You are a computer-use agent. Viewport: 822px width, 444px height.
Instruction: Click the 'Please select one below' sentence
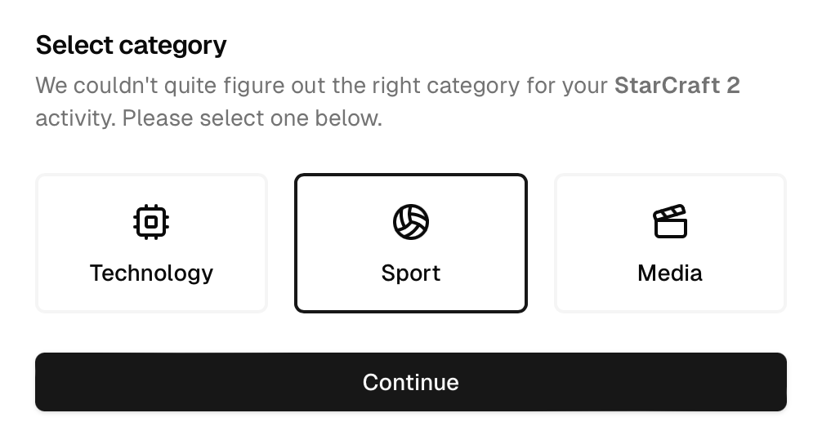coord(252,118)
